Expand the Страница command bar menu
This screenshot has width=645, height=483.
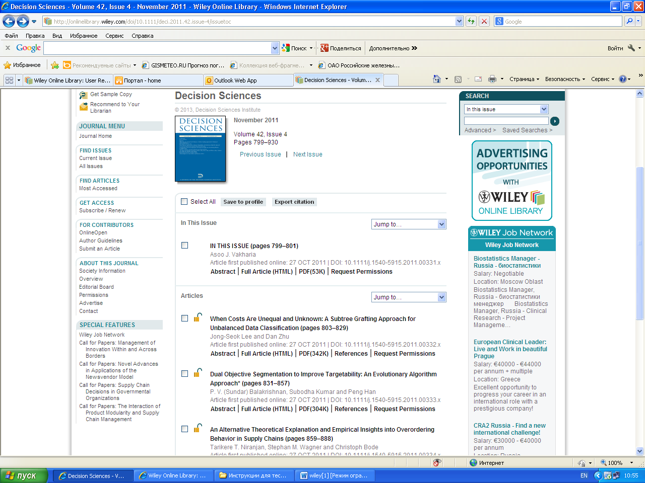point(524,79)
